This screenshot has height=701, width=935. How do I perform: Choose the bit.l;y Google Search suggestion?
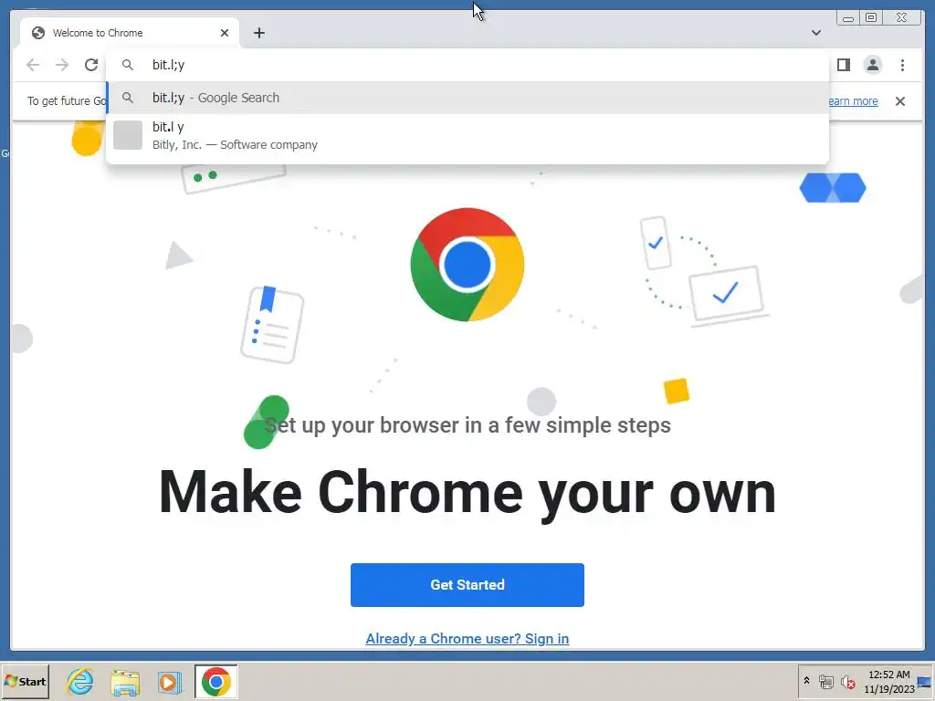pyautogui.click(x=467, y=97)
